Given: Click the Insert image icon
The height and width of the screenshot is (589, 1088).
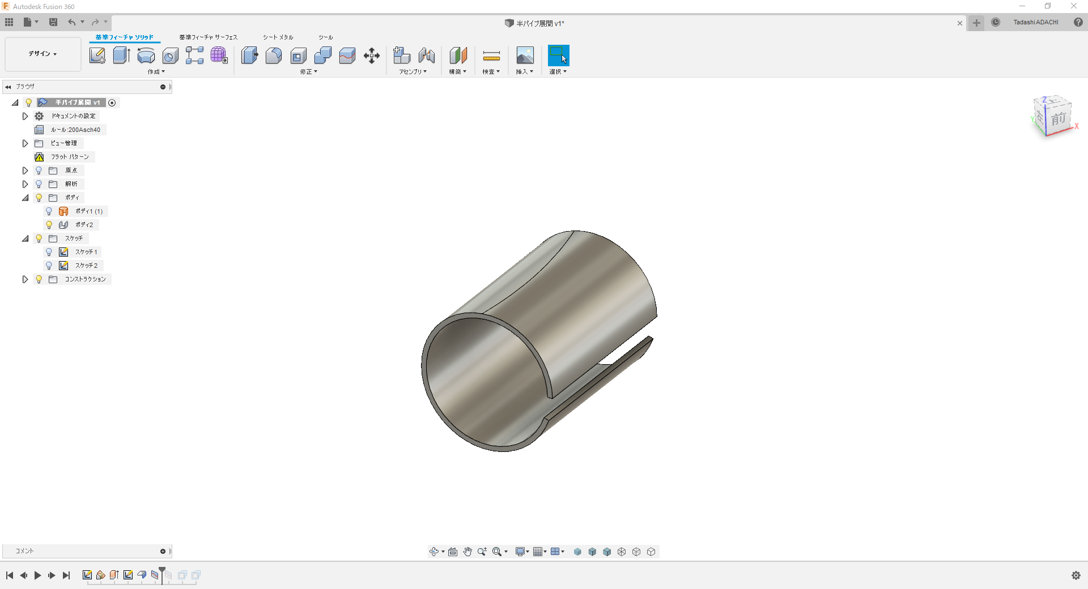Looking at the screenshot, I should tap(525, 56).
